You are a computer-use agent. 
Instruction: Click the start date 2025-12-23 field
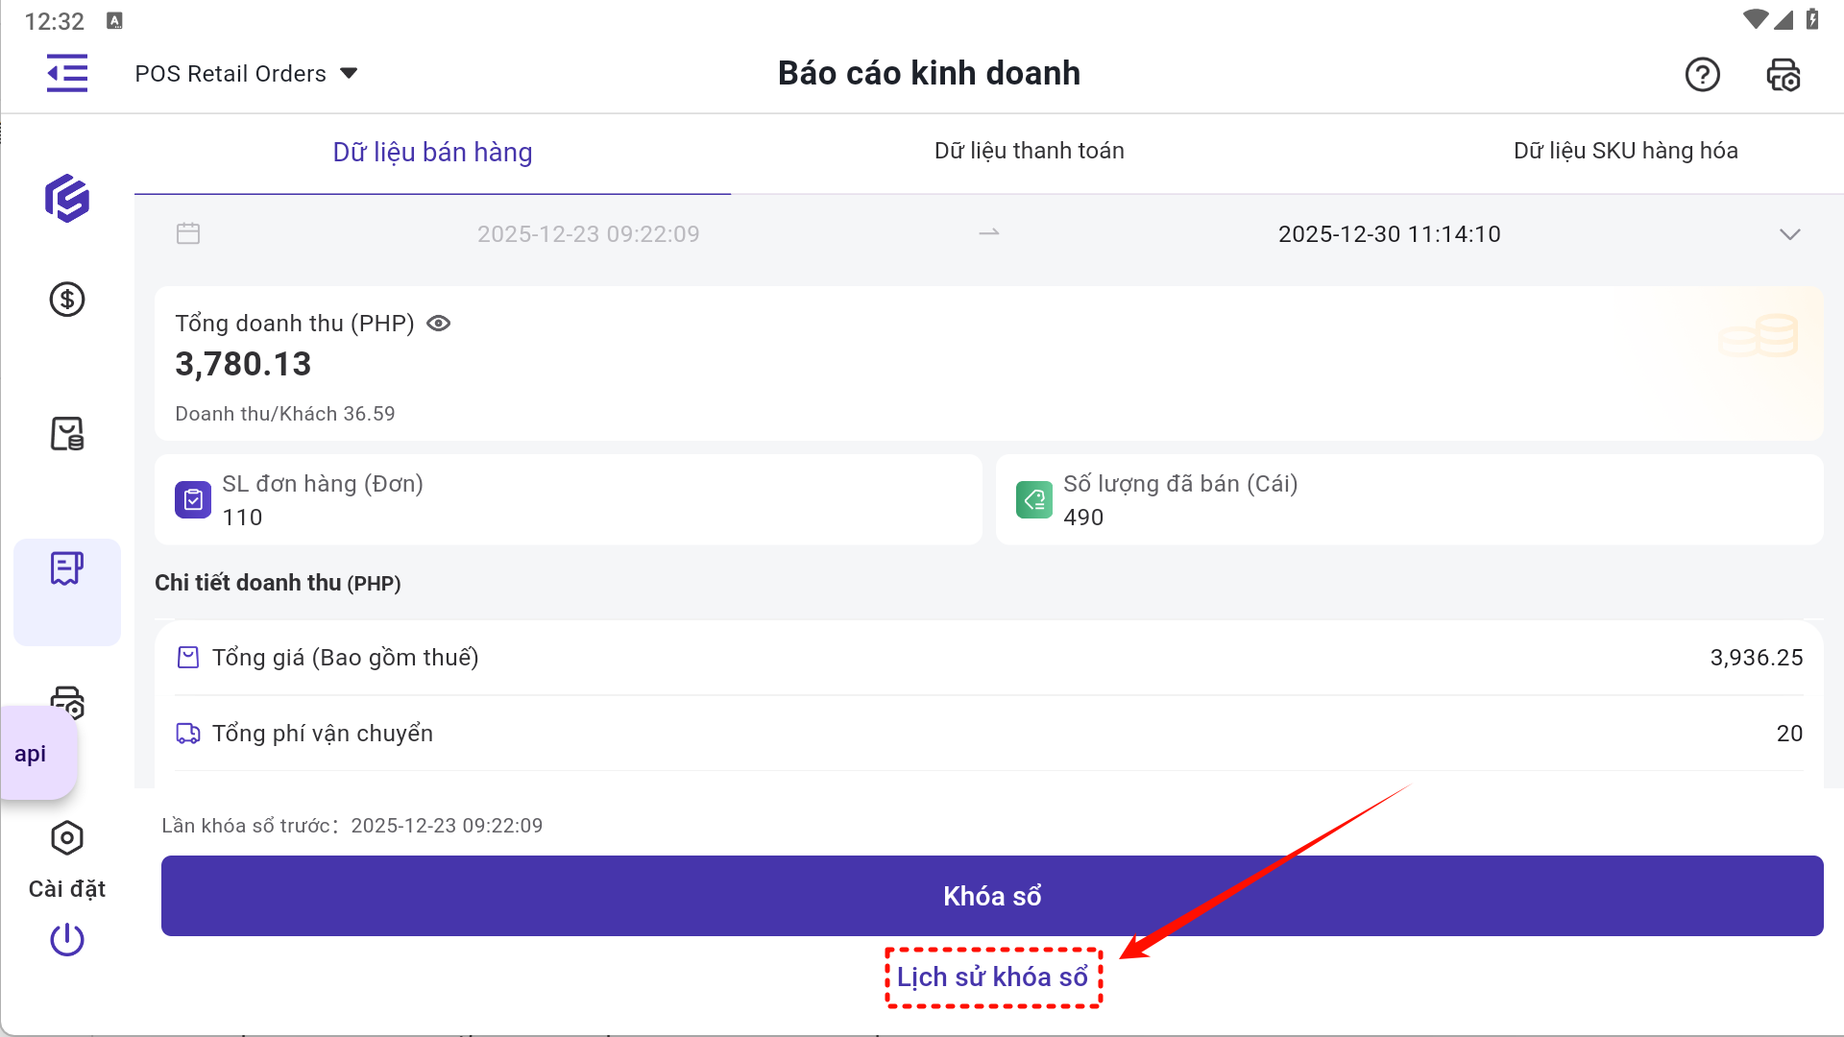[x=588, y=234]
